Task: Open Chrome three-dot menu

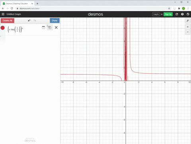Action: tap(188, 8)
